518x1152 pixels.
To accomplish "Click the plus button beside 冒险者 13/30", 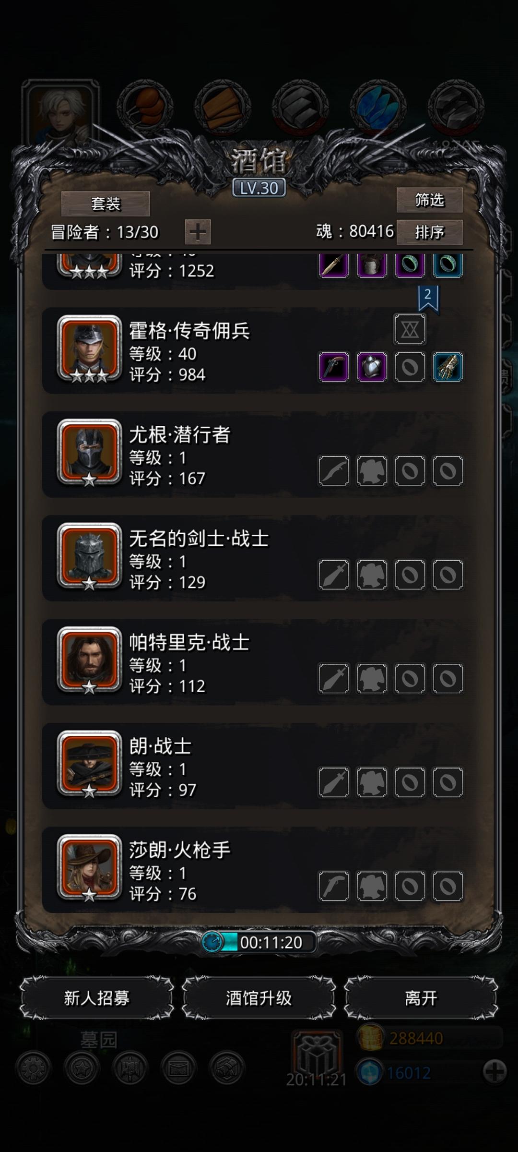I will point(198,232).
